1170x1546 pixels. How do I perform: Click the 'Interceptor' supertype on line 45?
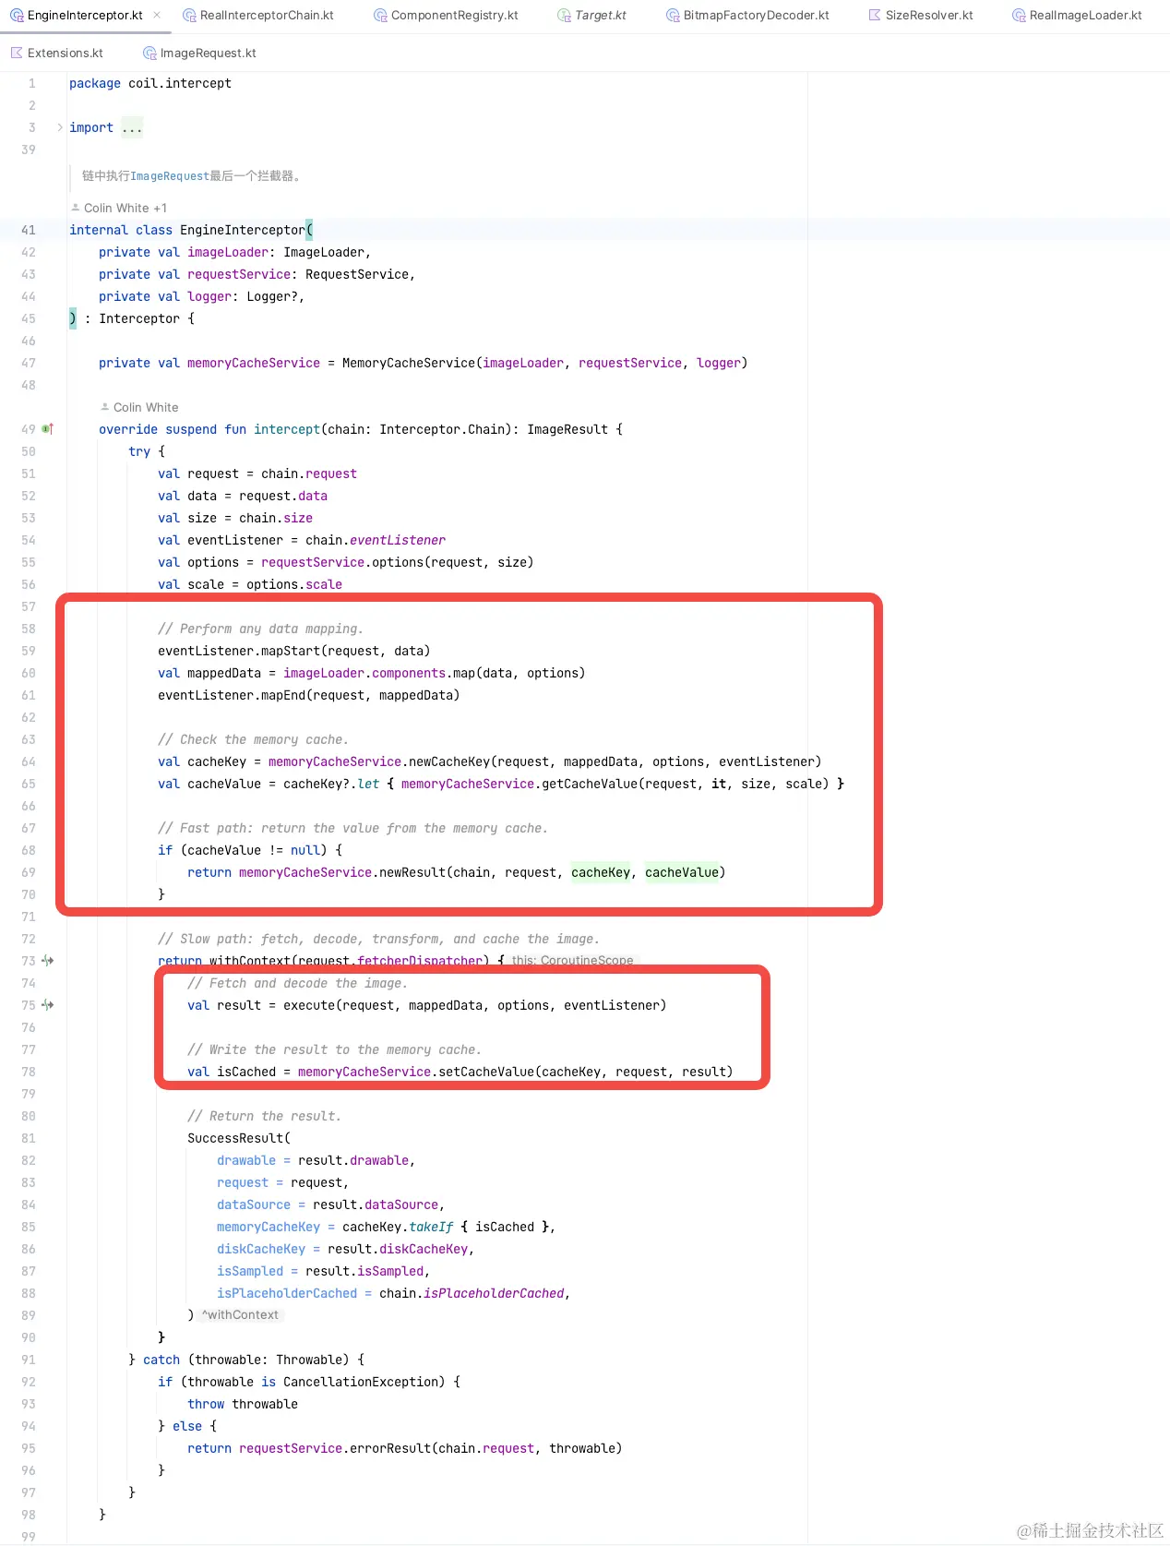139,318
